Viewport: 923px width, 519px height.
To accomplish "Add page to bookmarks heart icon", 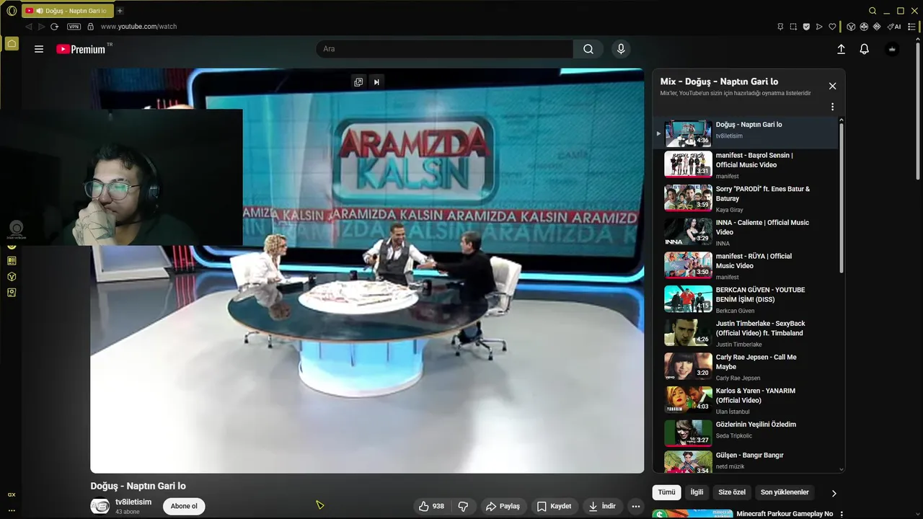I will coord(832,27).
